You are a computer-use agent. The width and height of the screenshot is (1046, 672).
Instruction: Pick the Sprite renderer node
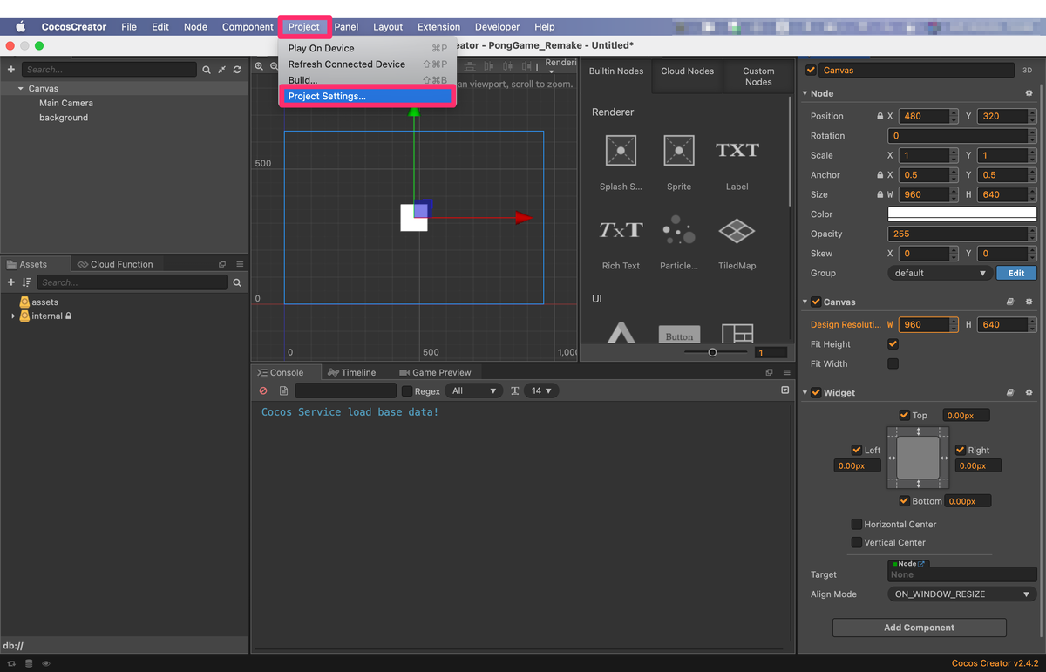679,150
